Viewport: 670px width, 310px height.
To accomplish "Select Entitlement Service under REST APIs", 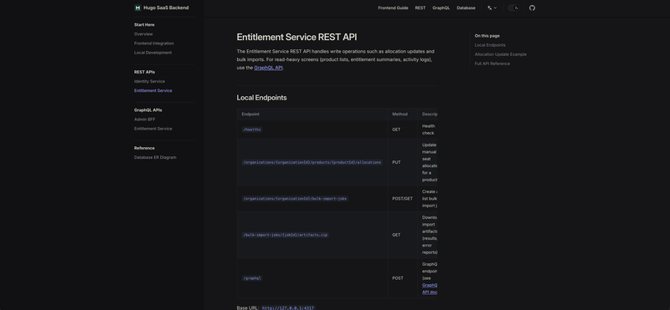I will pos(153,91).
